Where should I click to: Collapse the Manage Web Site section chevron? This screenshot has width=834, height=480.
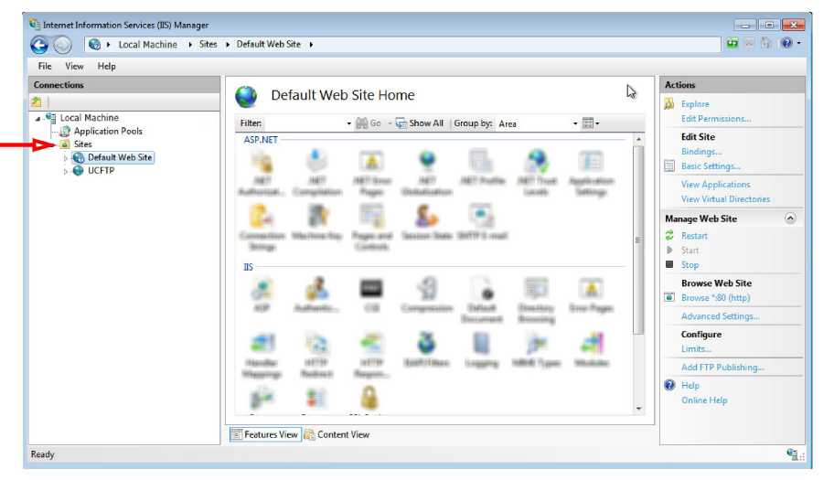coord(790,219)
